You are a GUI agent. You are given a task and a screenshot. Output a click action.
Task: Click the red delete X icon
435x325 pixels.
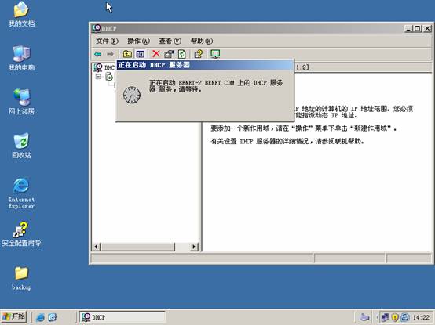pyautogui.click(x=156, y=54)
